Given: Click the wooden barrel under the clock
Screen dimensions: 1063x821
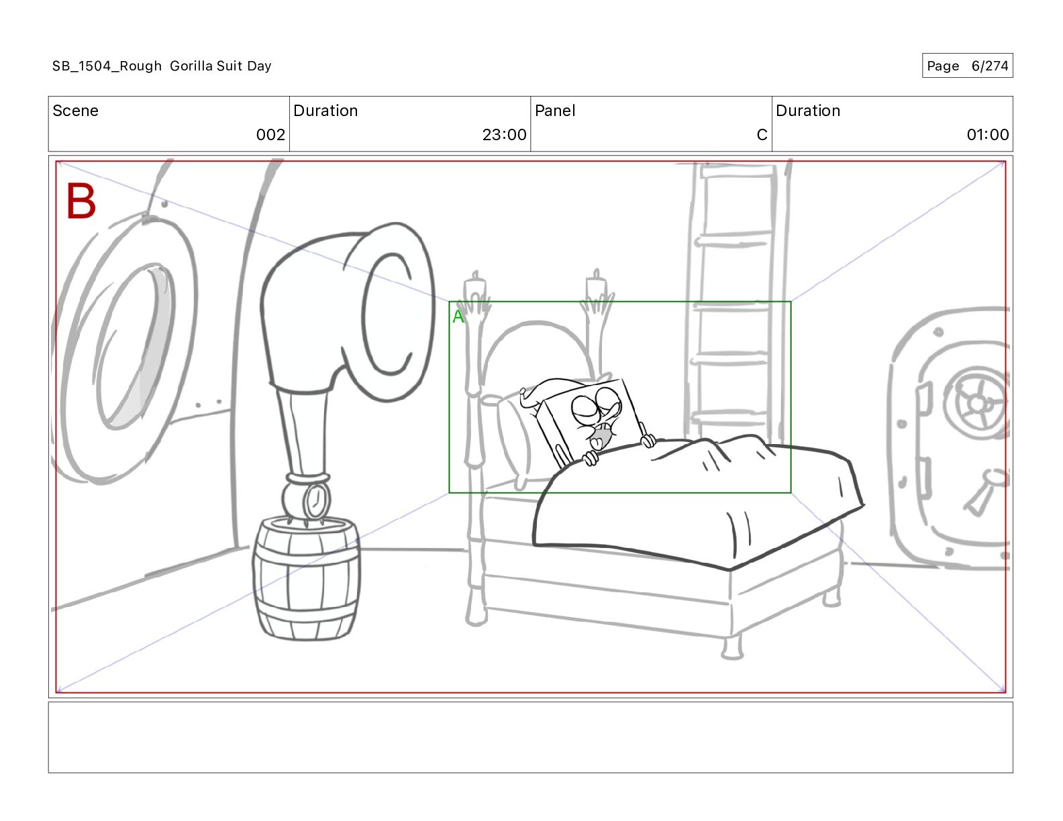Looking at the screenshot, I should pyautogui.click(x=307, y=580).
